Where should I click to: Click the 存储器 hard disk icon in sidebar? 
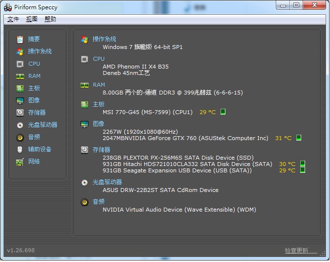tap(20, 113)
